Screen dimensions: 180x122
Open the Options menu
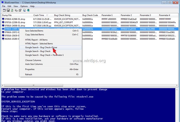click(24, 6)
